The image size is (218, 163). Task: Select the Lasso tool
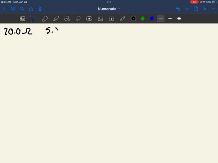tap(78, 19)
